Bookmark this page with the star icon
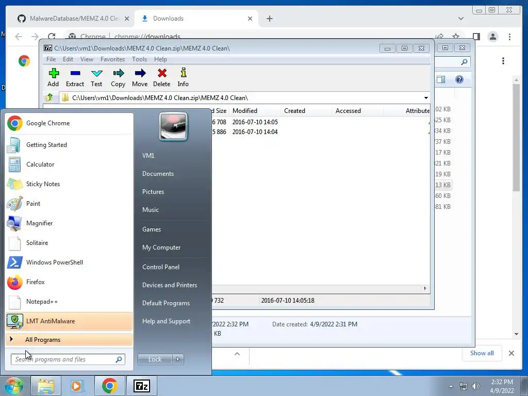 pos(456,37)
